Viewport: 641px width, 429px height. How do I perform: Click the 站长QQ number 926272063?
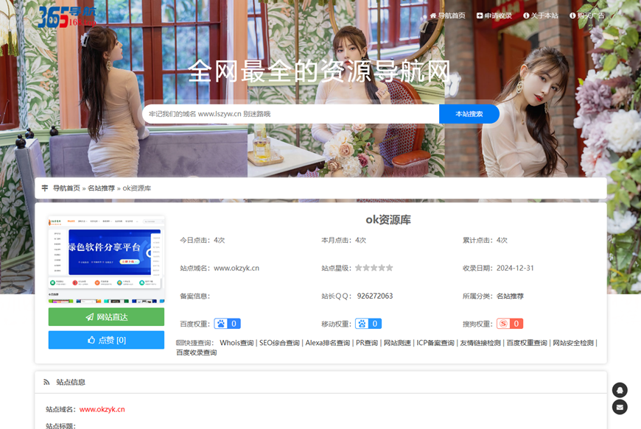point(375,296)
